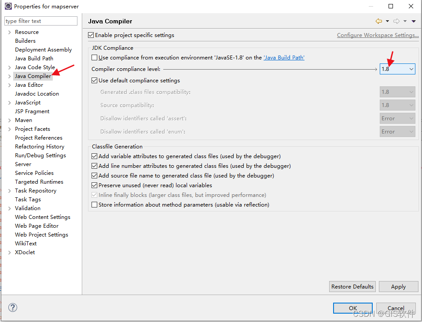Open the 'Java Build Path' link
Viewport: 422px width, 322px height.
[x=284, y=57]
